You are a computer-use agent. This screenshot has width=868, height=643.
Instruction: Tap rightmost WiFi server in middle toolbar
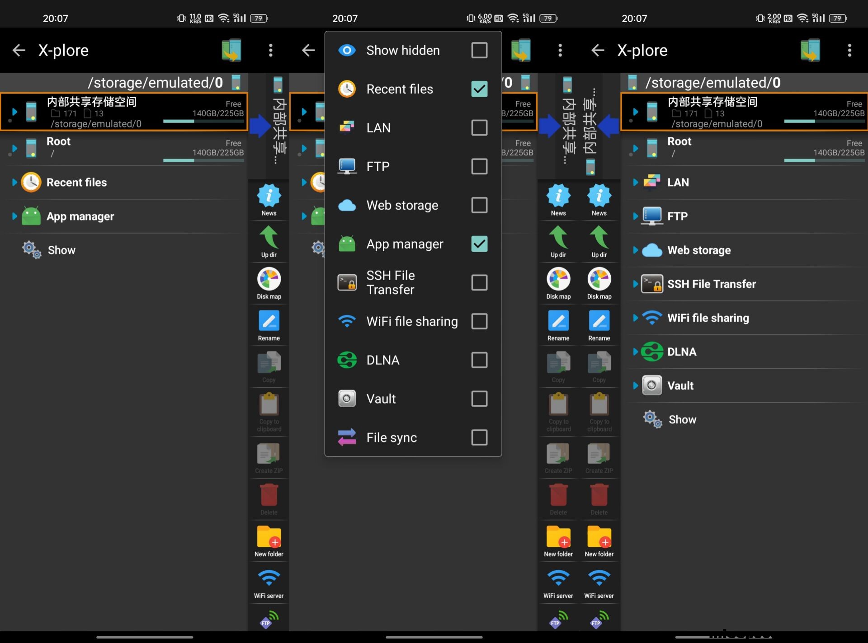(599, 583)
